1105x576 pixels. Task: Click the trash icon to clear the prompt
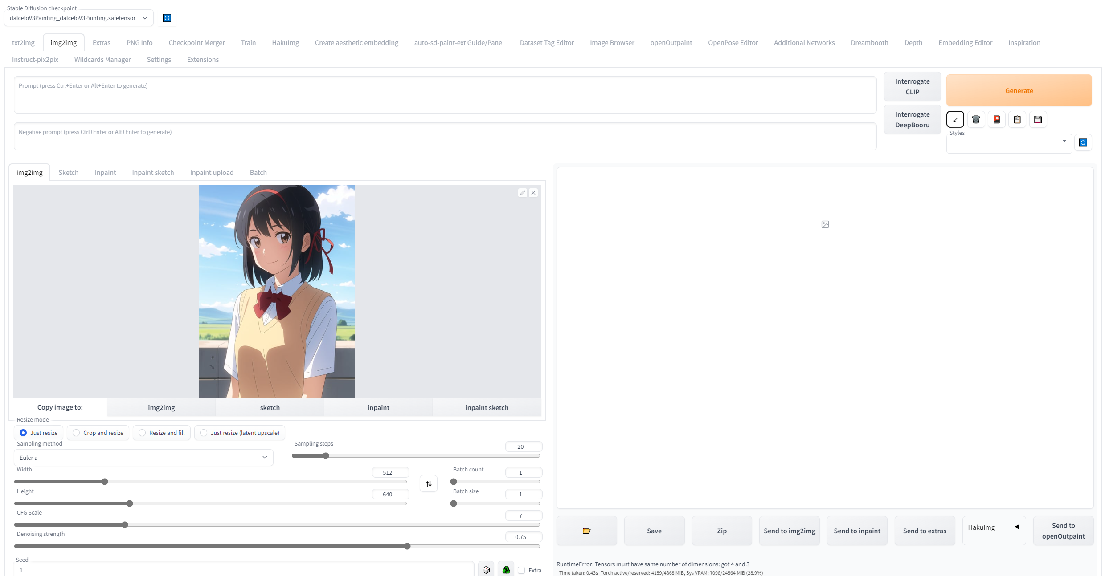(x=976, y=119)
